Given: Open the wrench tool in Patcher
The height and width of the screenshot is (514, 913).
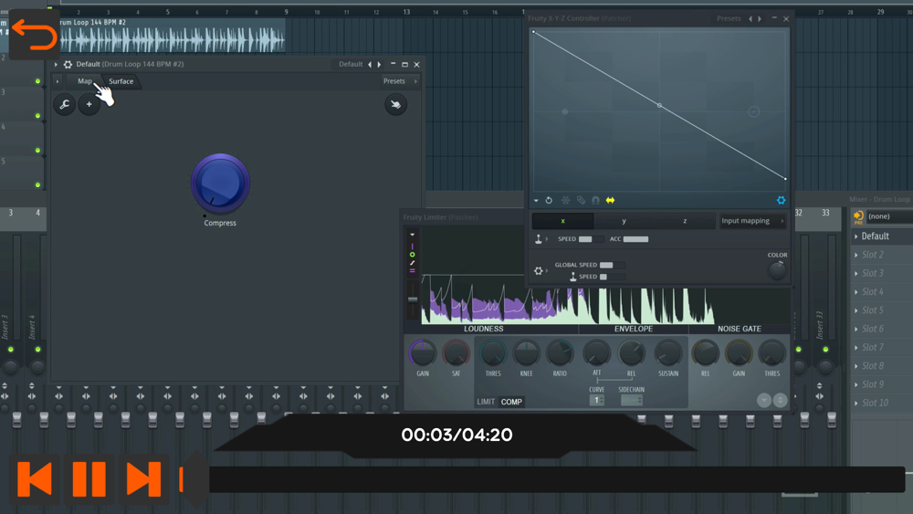Looking at the screenshot, I should (65, 105).
